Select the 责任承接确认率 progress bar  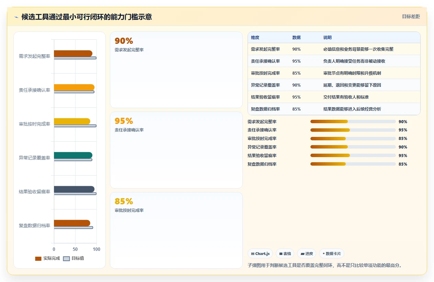click(x=353, y=130)
